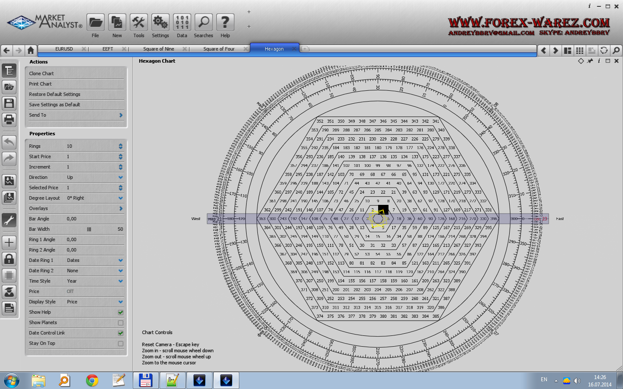Click the Help question mark icon
623x389 pixels.
[225, 22]
